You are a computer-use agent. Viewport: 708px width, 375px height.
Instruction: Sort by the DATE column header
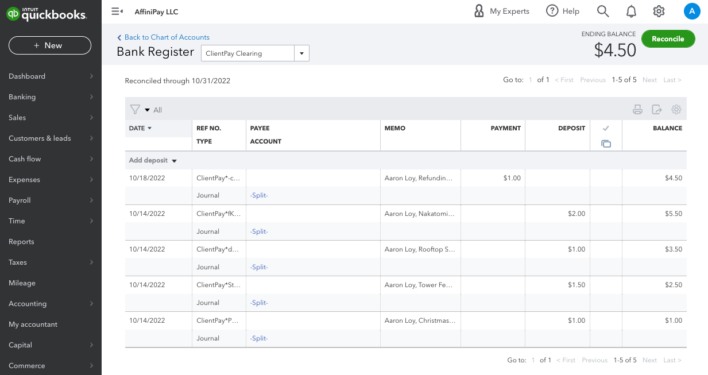pos(141,128)
